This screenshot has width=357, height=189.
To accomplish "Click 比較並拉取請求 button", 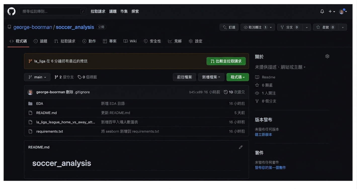I will click(x=226, y=61).
